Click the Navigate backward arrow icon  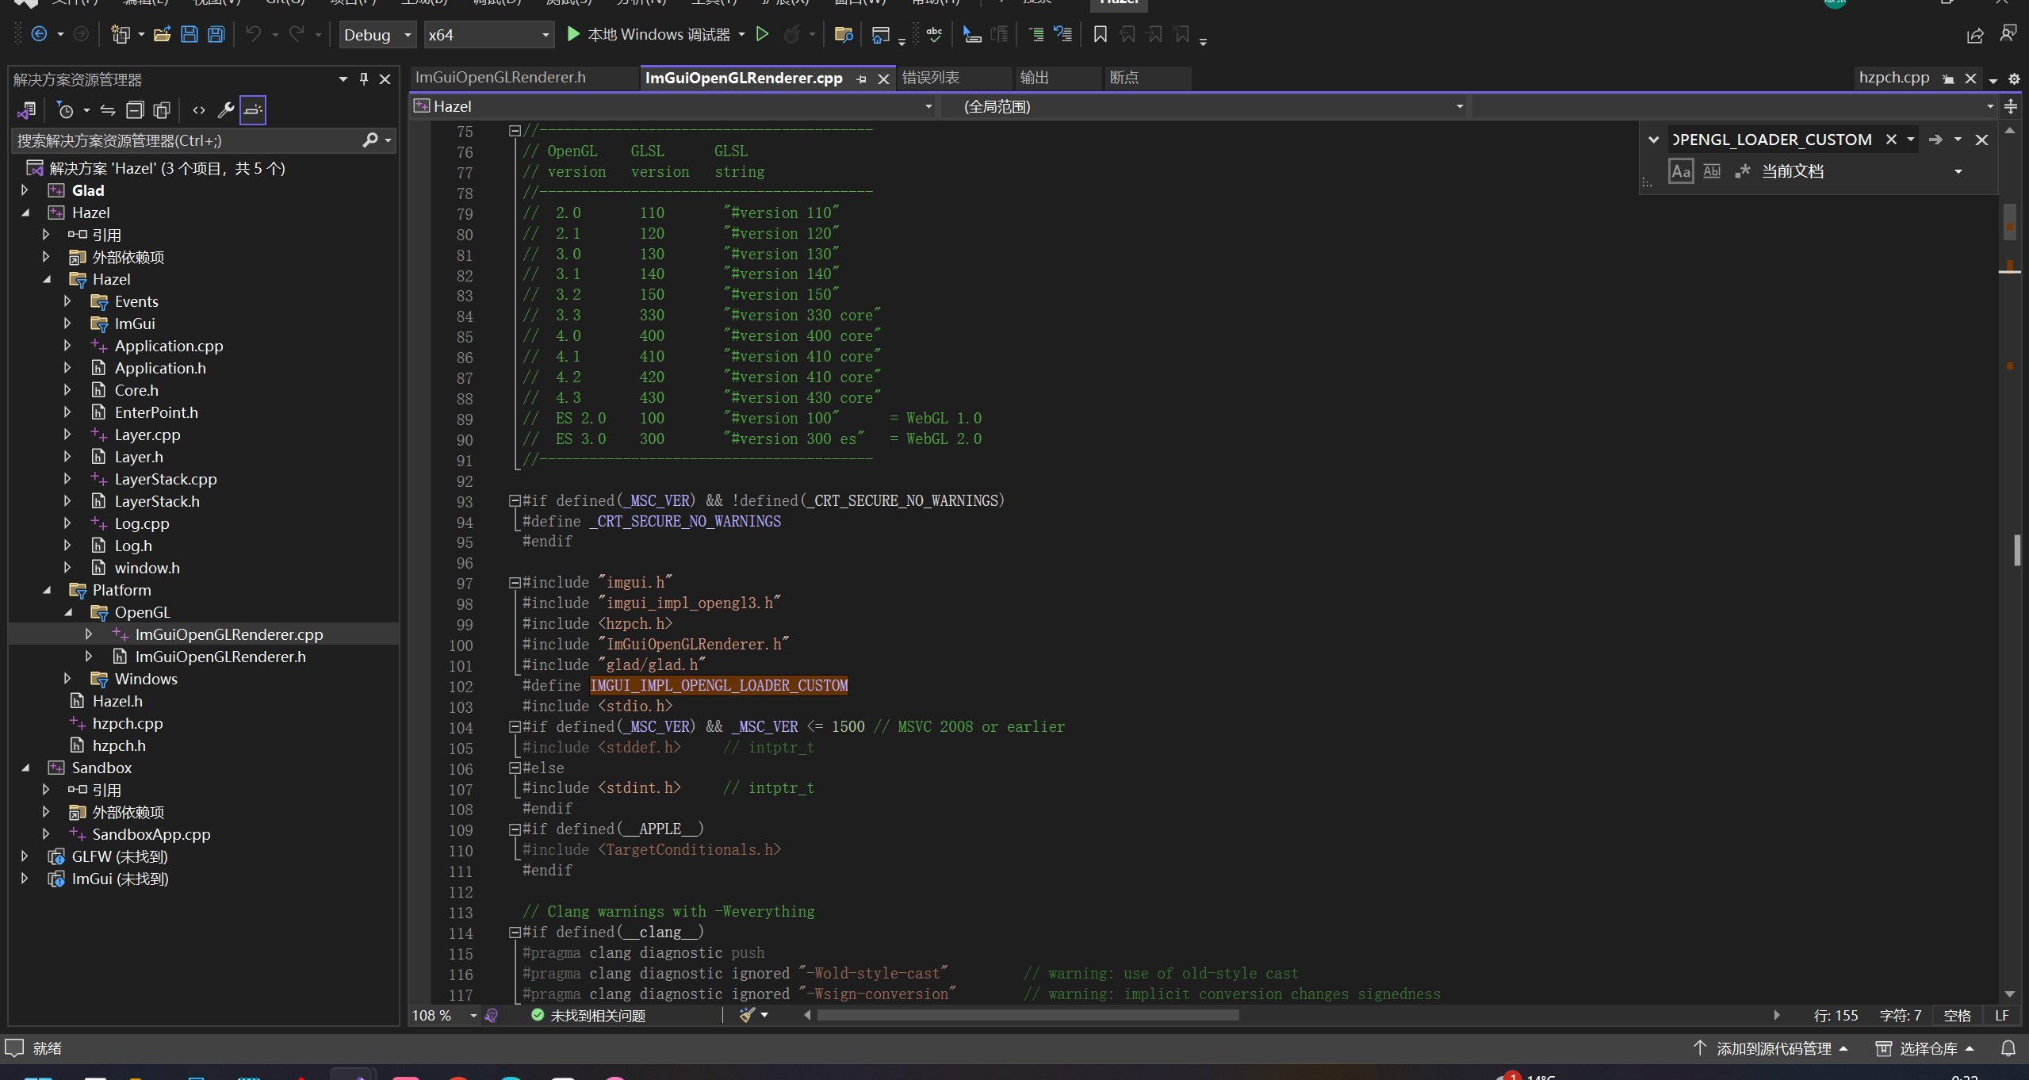click(x=38, y=34)
